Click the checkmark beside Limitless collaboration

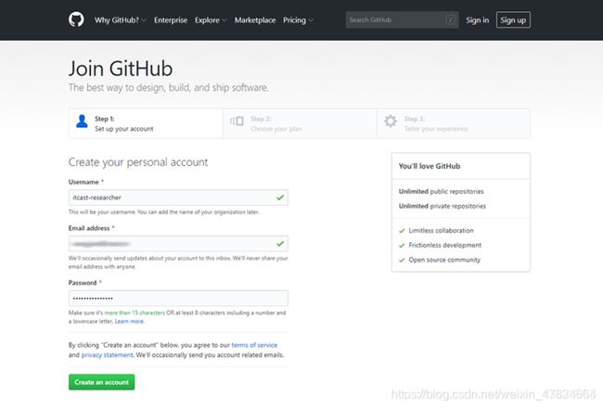(402, 231)
